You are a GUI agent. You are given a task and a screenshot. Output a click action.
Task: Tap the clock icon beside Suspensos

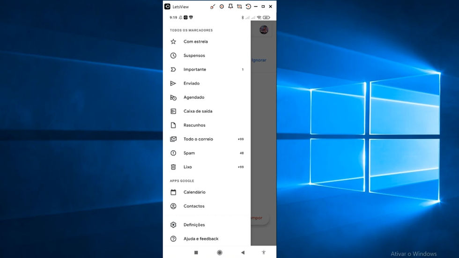click(x=173, y=56)
